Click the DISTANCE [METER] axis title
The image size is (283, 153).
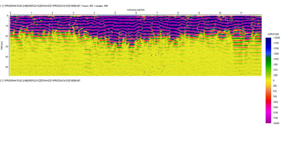[136, 10]
